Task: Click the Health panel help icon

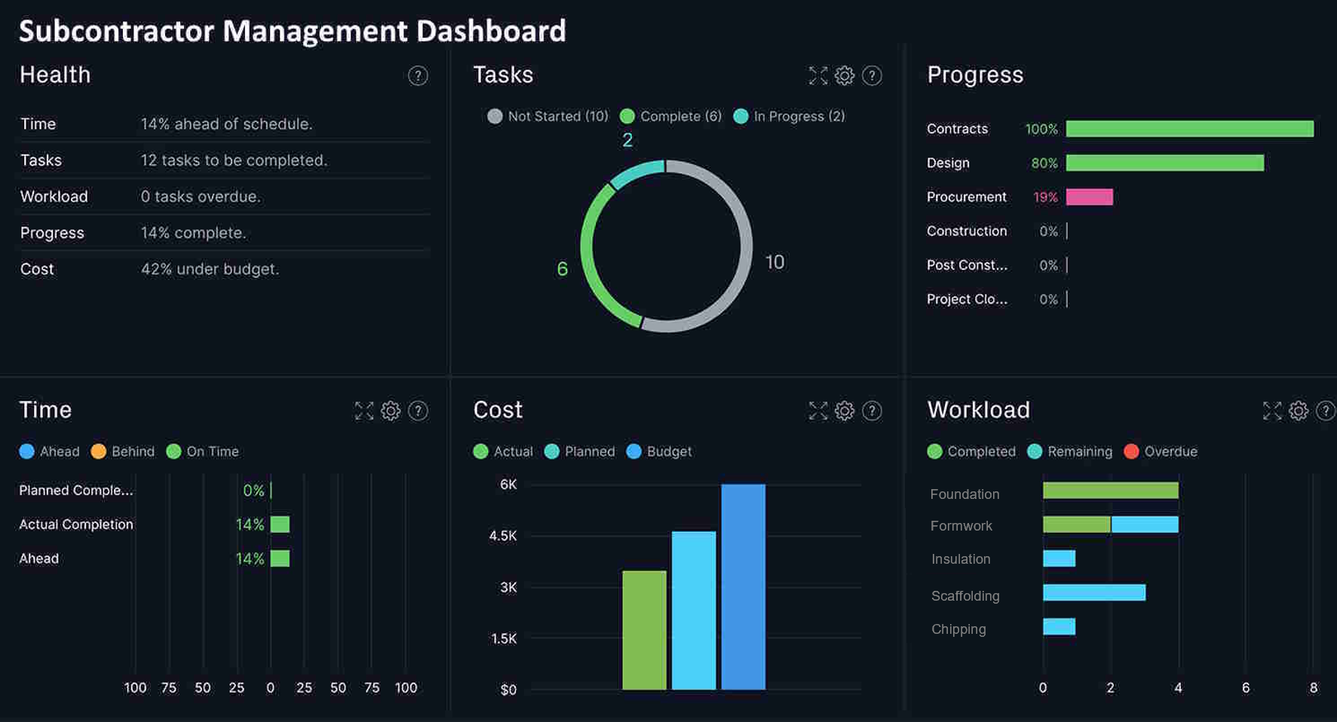Action: point(418,75)
